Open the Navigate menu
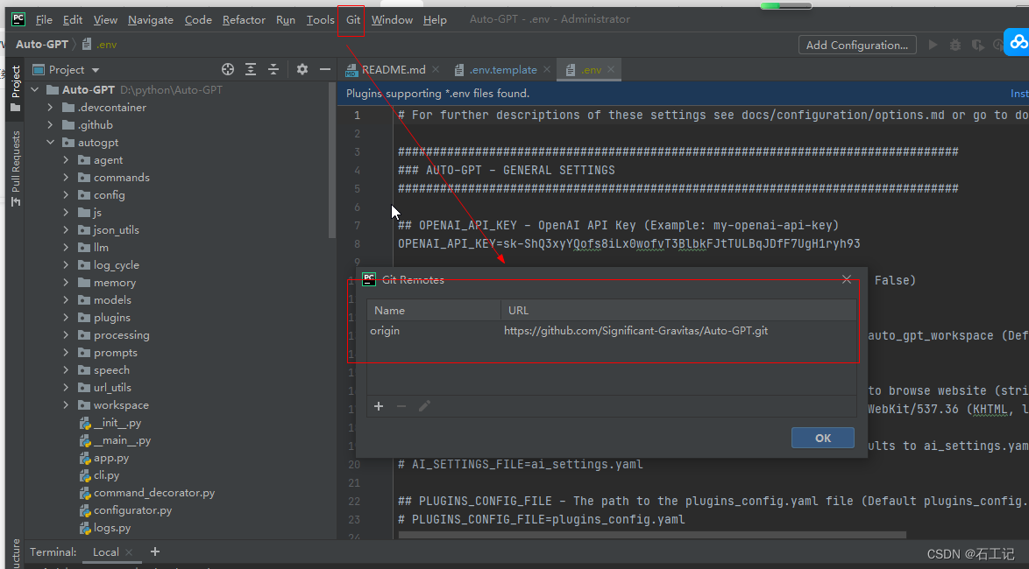1029x569 pixels. pos(150,19)
